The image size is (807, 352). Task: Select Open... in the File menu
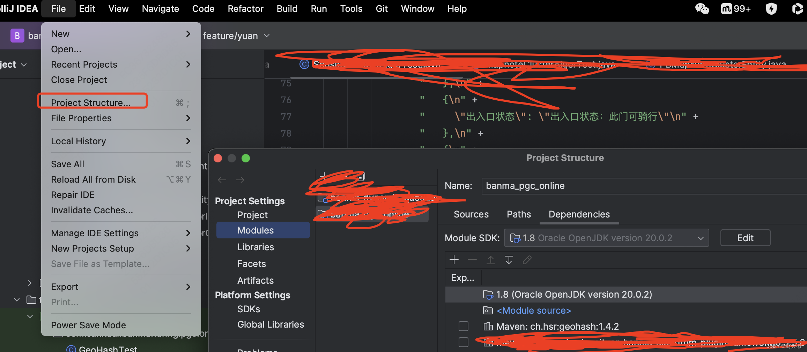[121, 49]
